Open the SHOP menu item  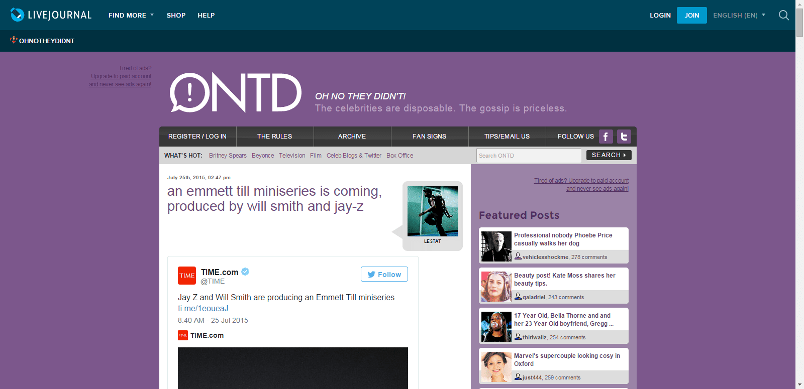coord(176,16)
